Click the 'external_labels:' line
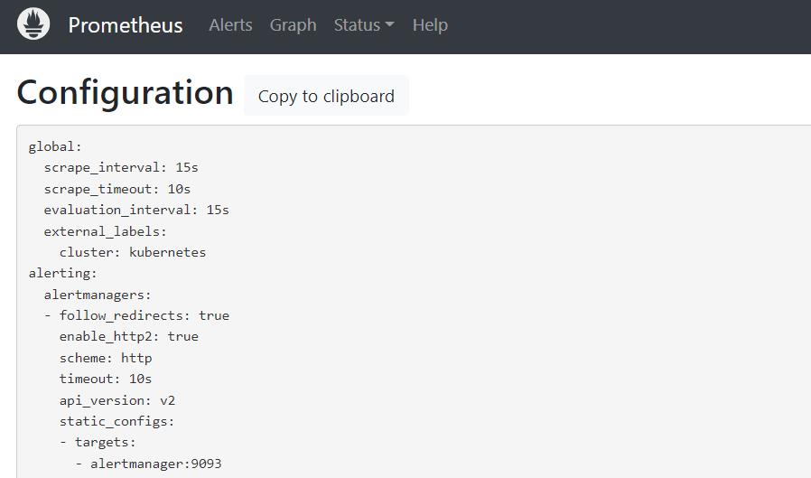This screenshot has width=811, height=478. point(106,231)
